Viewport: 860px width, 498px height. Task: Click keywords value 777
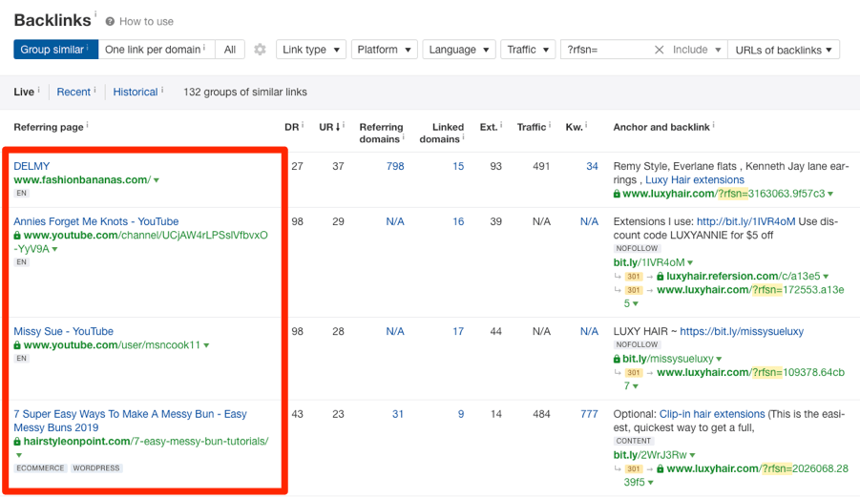589,414
